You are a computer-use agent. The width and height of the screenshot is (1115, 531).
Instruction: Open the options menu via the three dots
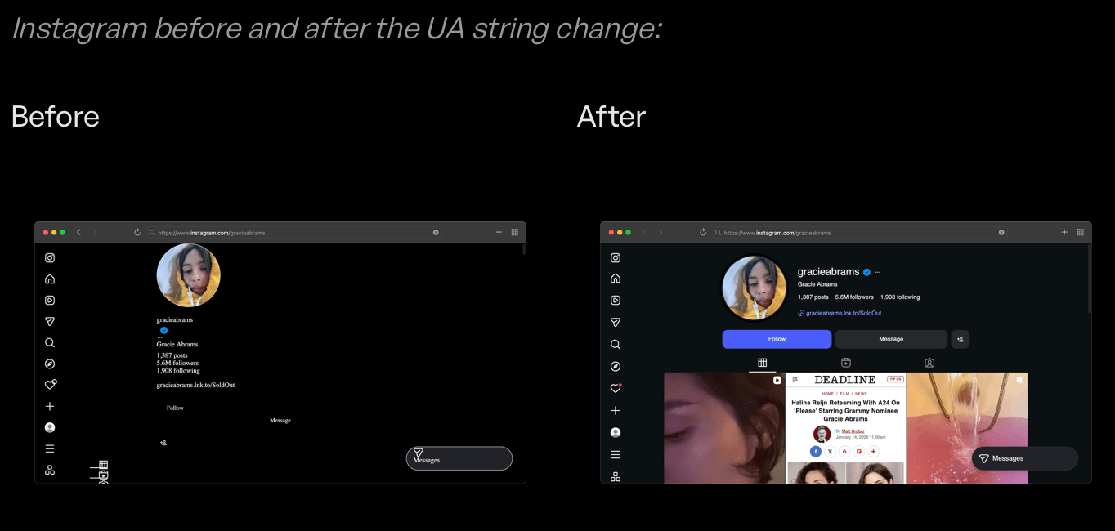coord(877,271)
